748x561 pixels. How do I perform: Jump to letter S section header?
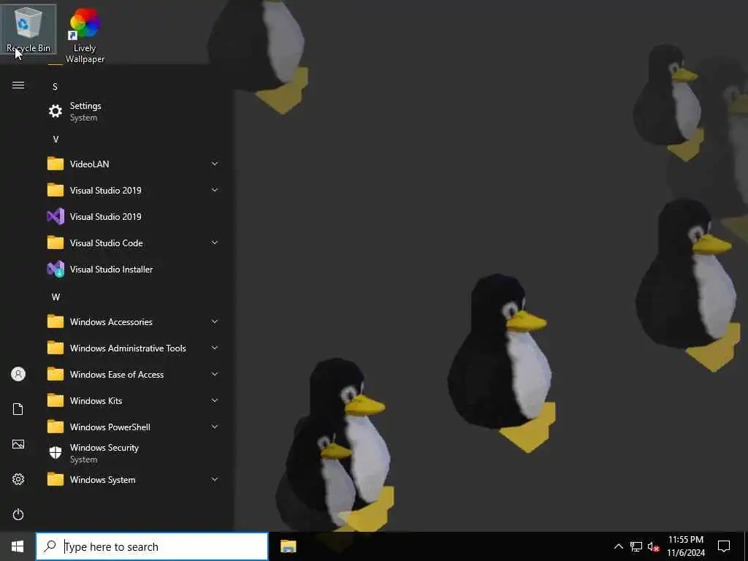[55, 87]
